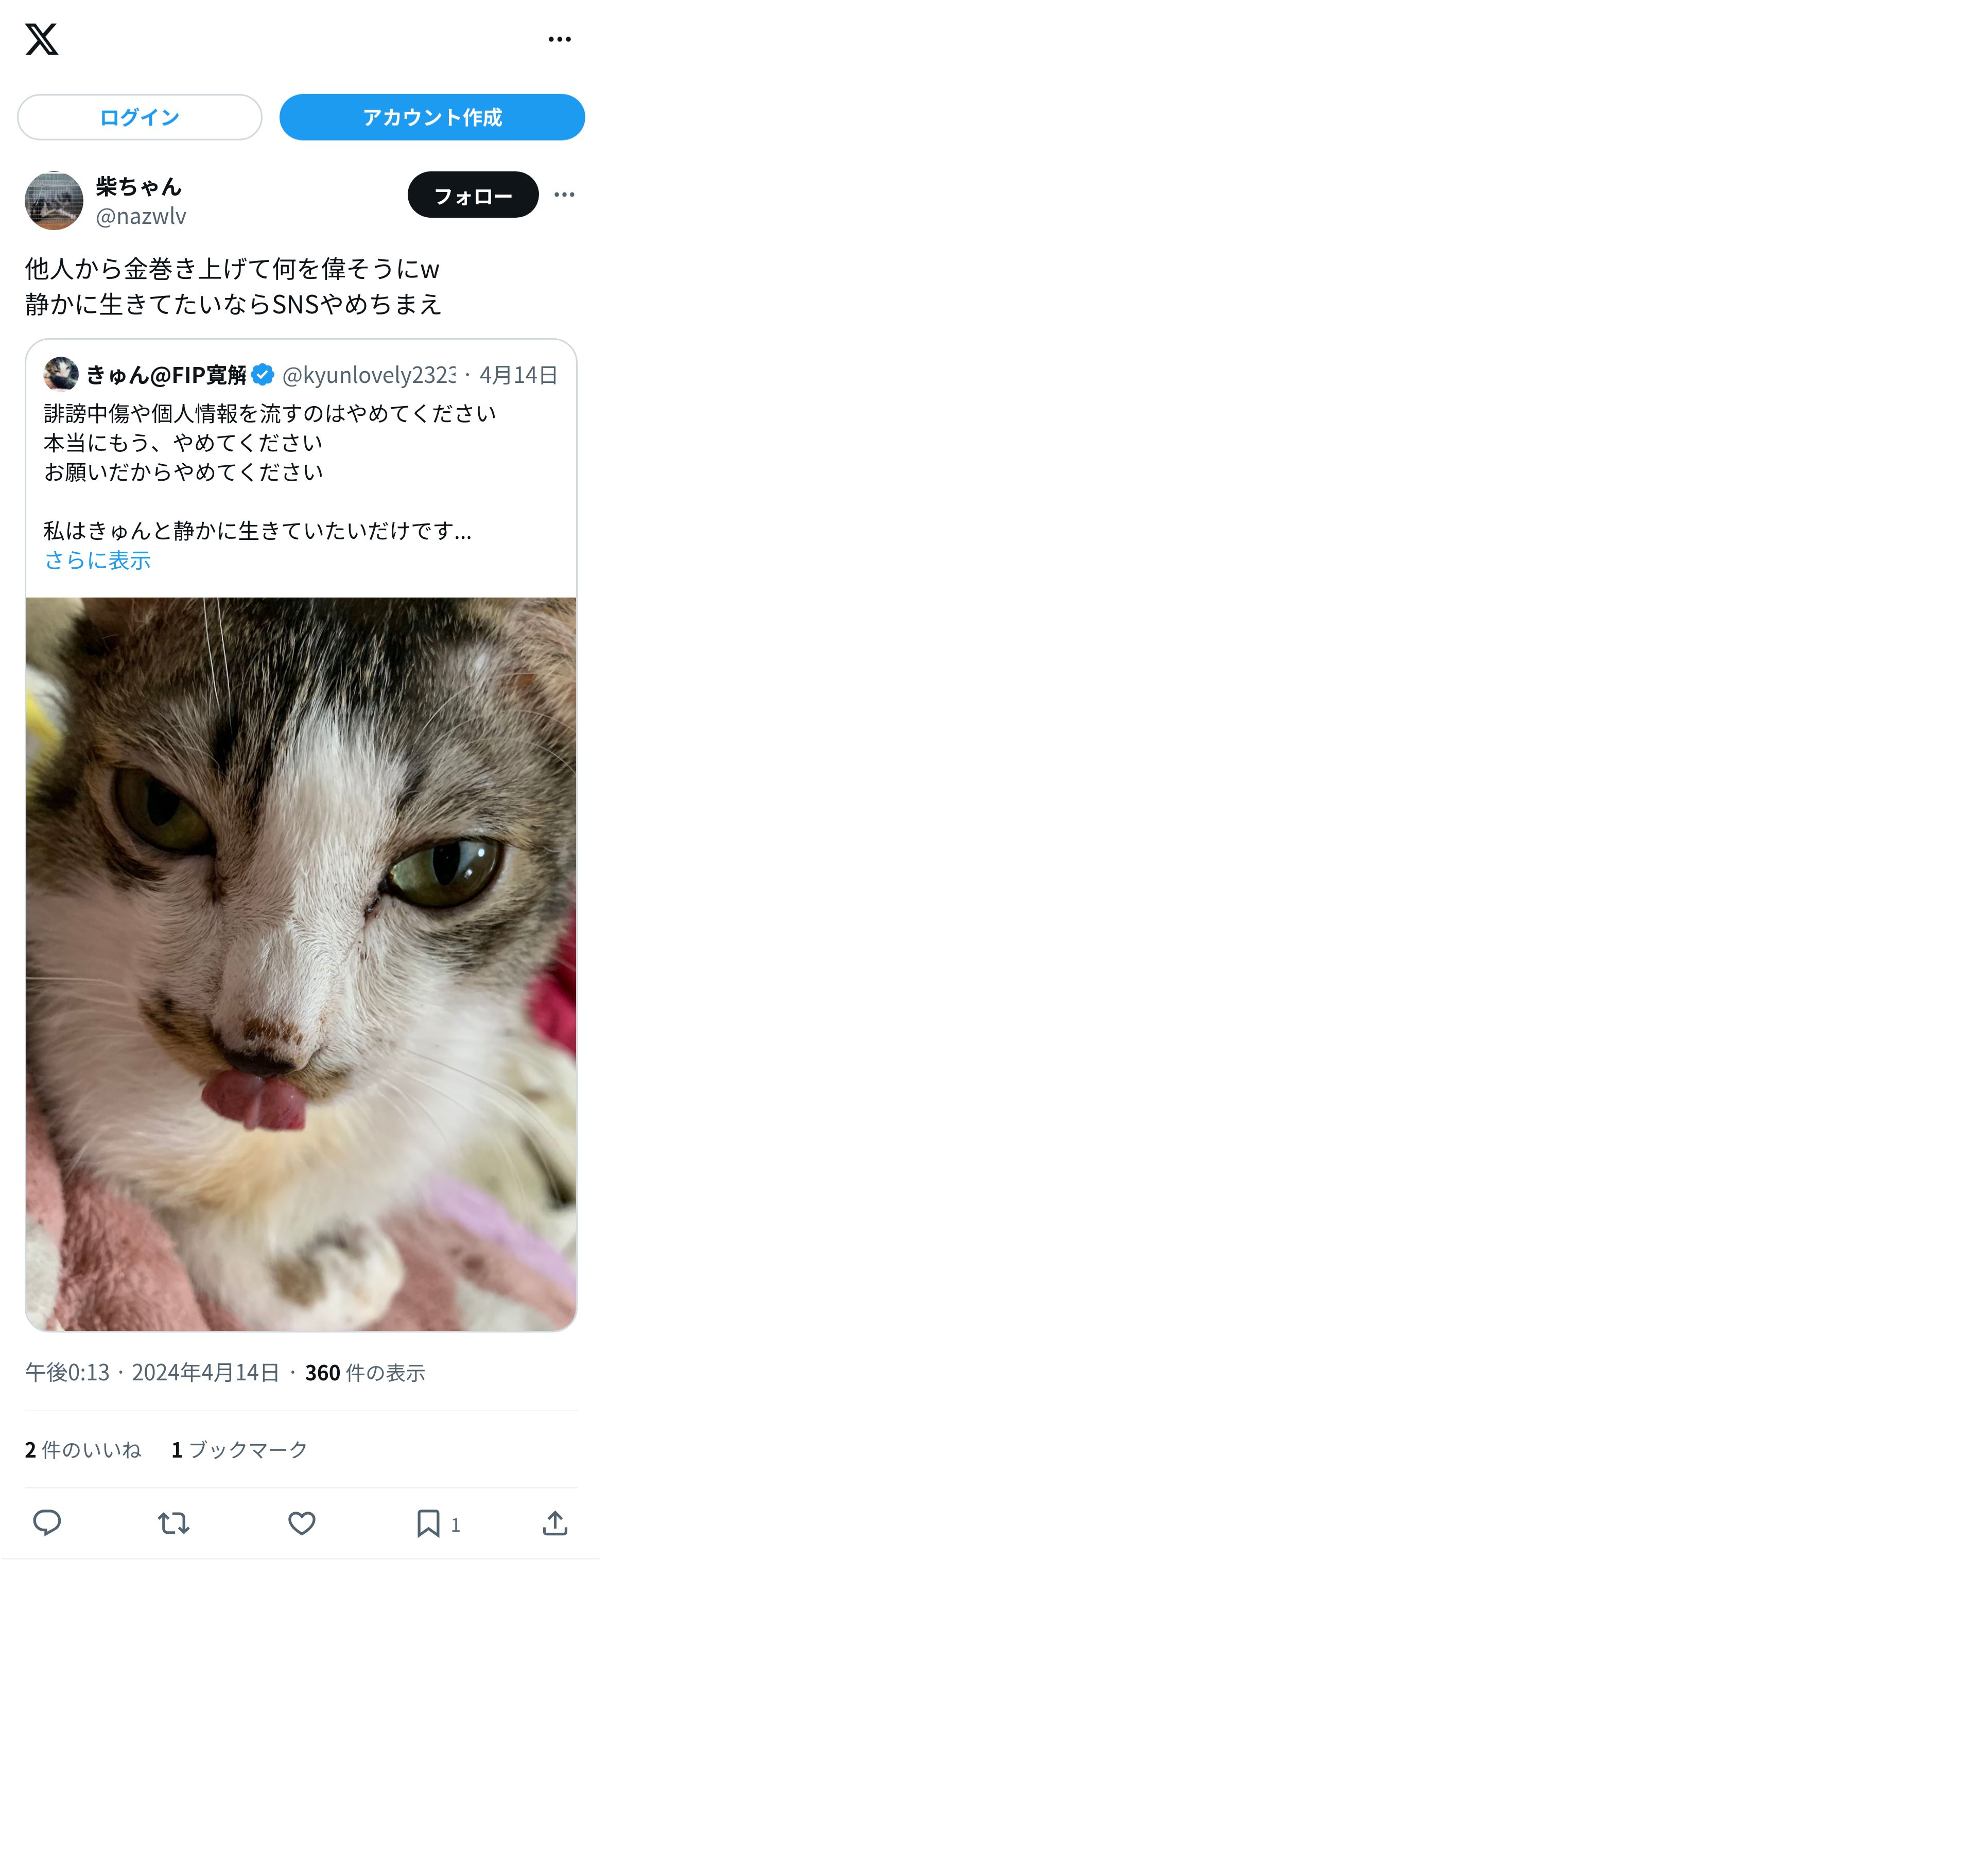Screen dimensions: 1983x1876
Task: Open the @nazwlv handle link
Action: [x=141, y=216]
